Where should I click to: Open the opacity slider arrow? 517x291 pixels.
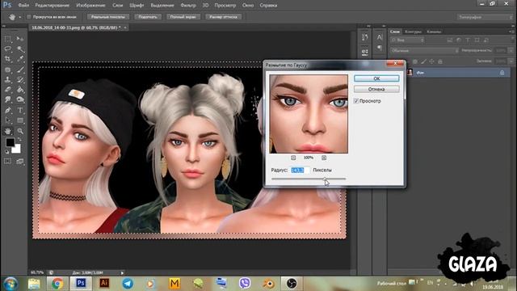tap(511, 50)
